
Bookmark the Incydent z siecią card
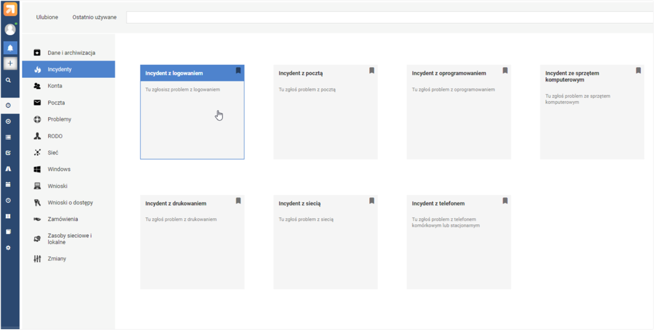[x=372, y=200]
